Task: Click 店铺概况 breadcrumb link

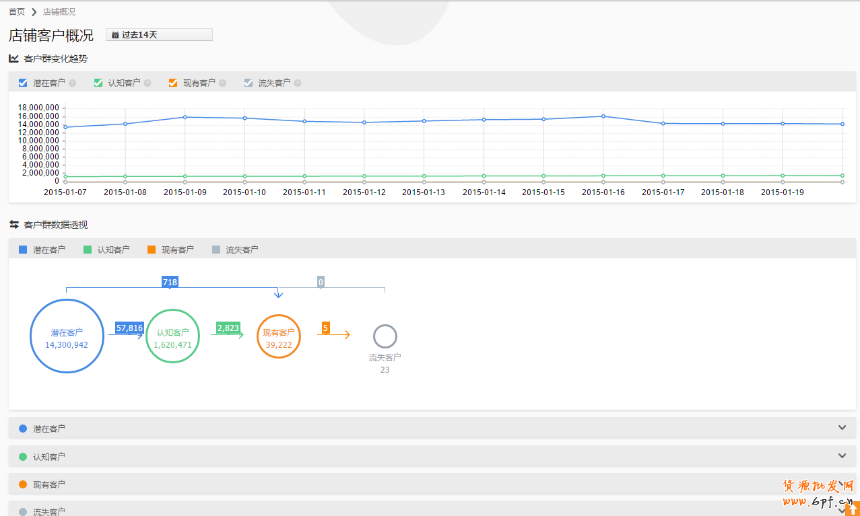Action: [59, 11]
